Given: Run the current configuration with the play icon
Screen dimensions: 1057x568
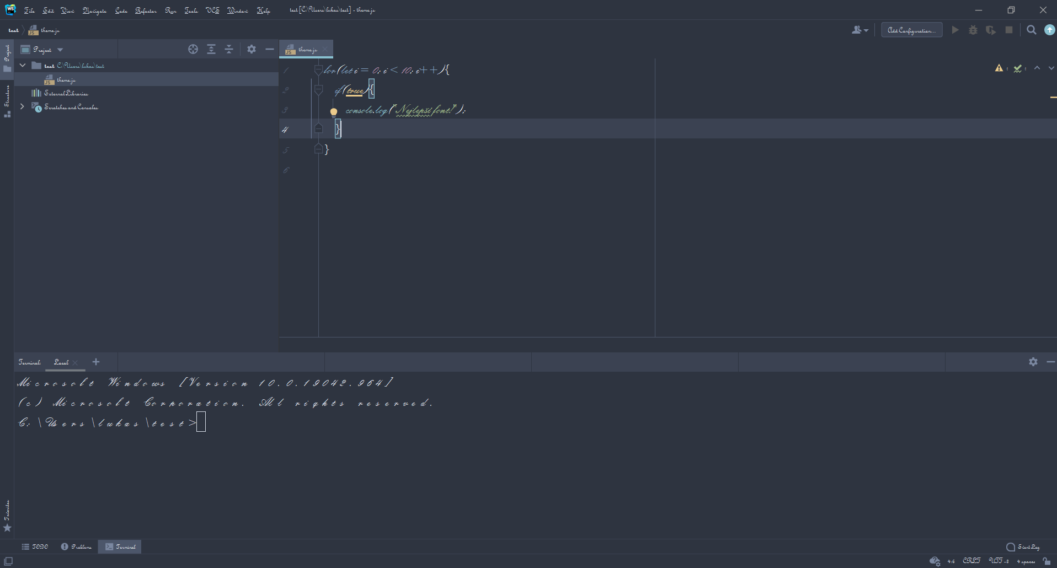Looking at the screenshot, I should point(955,30).
